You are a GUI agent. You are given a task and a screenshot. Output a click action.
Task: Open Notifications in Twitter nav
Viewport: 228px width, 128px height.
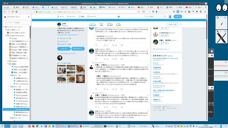(x=82, y=17)
